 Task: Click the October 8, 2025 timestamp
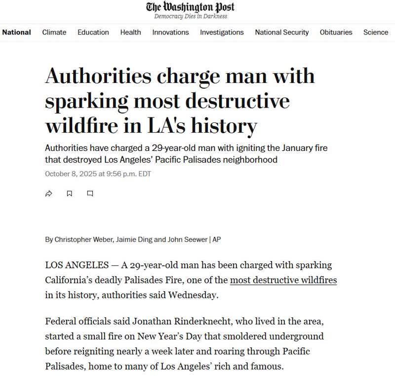coord(98,174)
